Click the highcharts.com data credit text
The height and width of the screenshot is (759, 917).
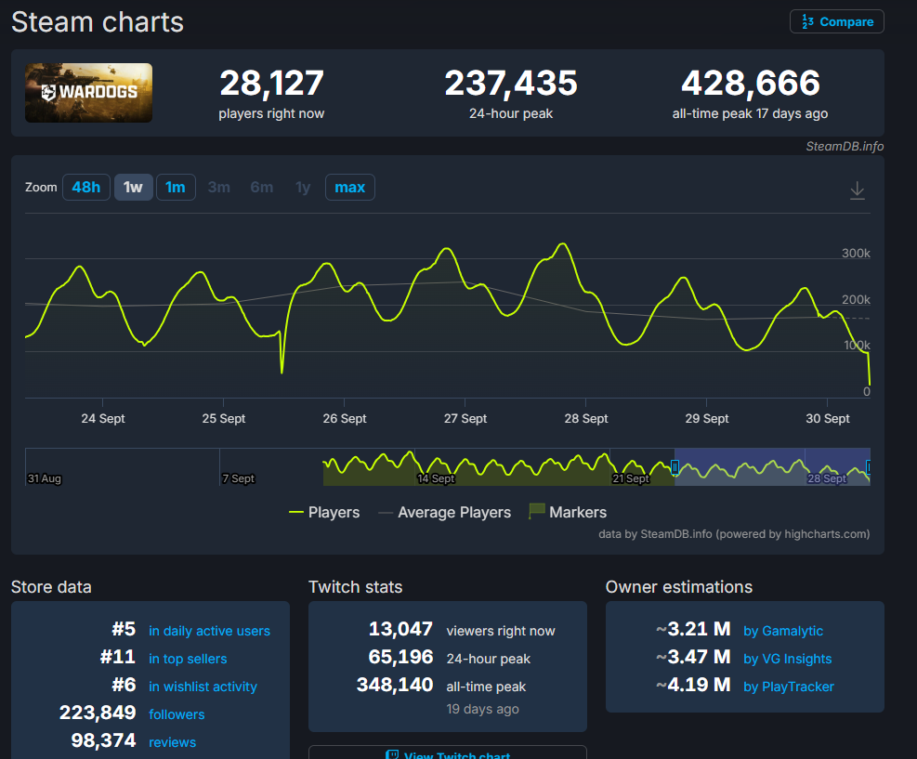pyautogui.click(x=734, y=534)
